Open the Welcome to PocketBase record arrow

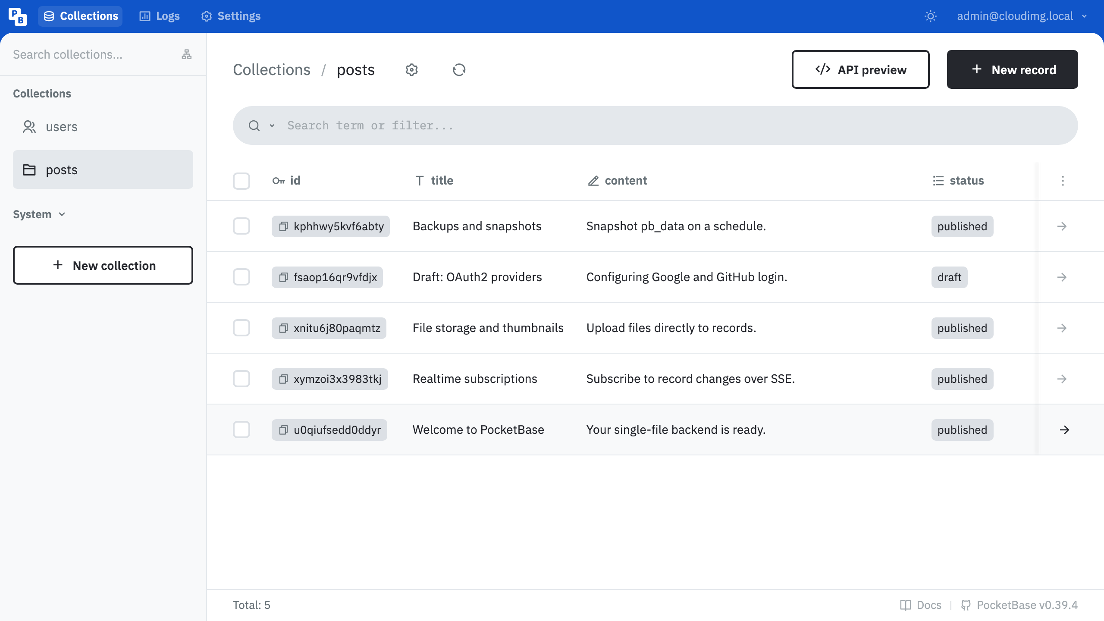click(x=1064, y=430)
